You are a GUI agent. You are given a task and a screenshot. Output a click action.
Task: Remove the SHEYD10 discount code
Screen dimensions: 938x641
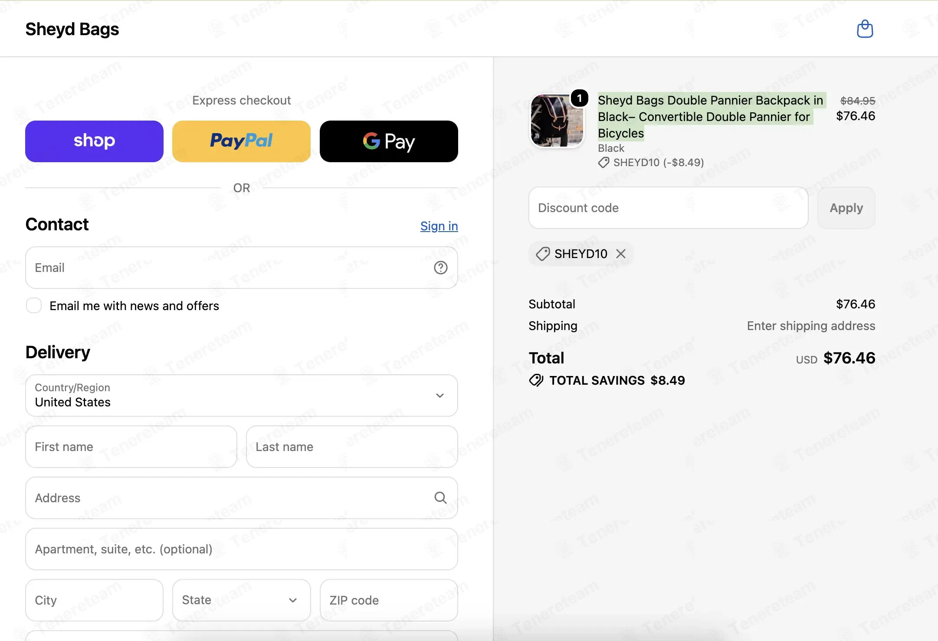[621, 254]
